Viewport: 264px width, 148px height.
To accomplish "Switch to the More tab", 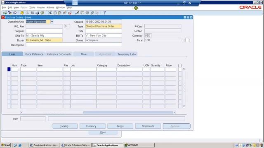I will point(84,54).
